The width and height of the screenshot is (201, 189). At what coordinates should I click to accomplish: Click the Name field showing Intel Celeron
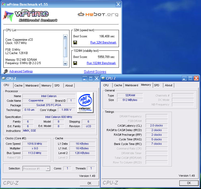tap(49, 96)
